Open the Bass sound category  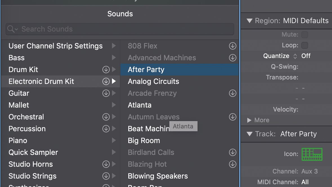click(16, 58)
